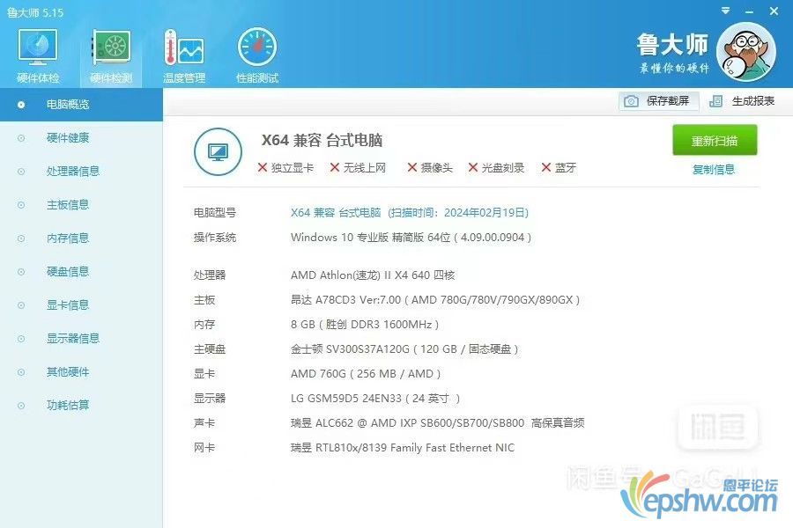Open the title bar dropdown menu arrow
Viewport: 793px width, 528px height.
click(x=725, y=11)
